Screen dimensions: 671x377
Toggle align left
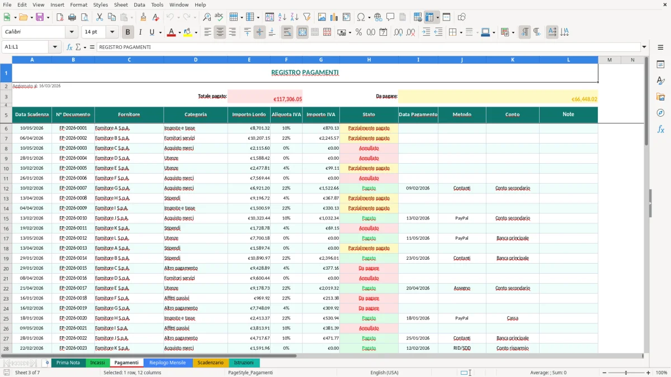(x=207, y=32)
